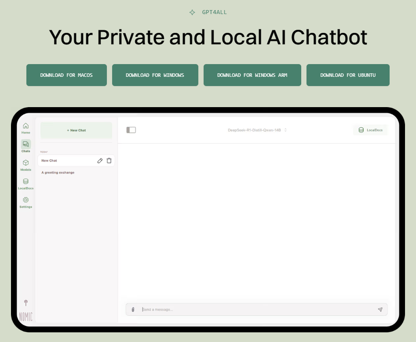Click the Your Private and Local AI Chatbot heading
This screenshot has width=416, height=342.
tap(208, 37)
